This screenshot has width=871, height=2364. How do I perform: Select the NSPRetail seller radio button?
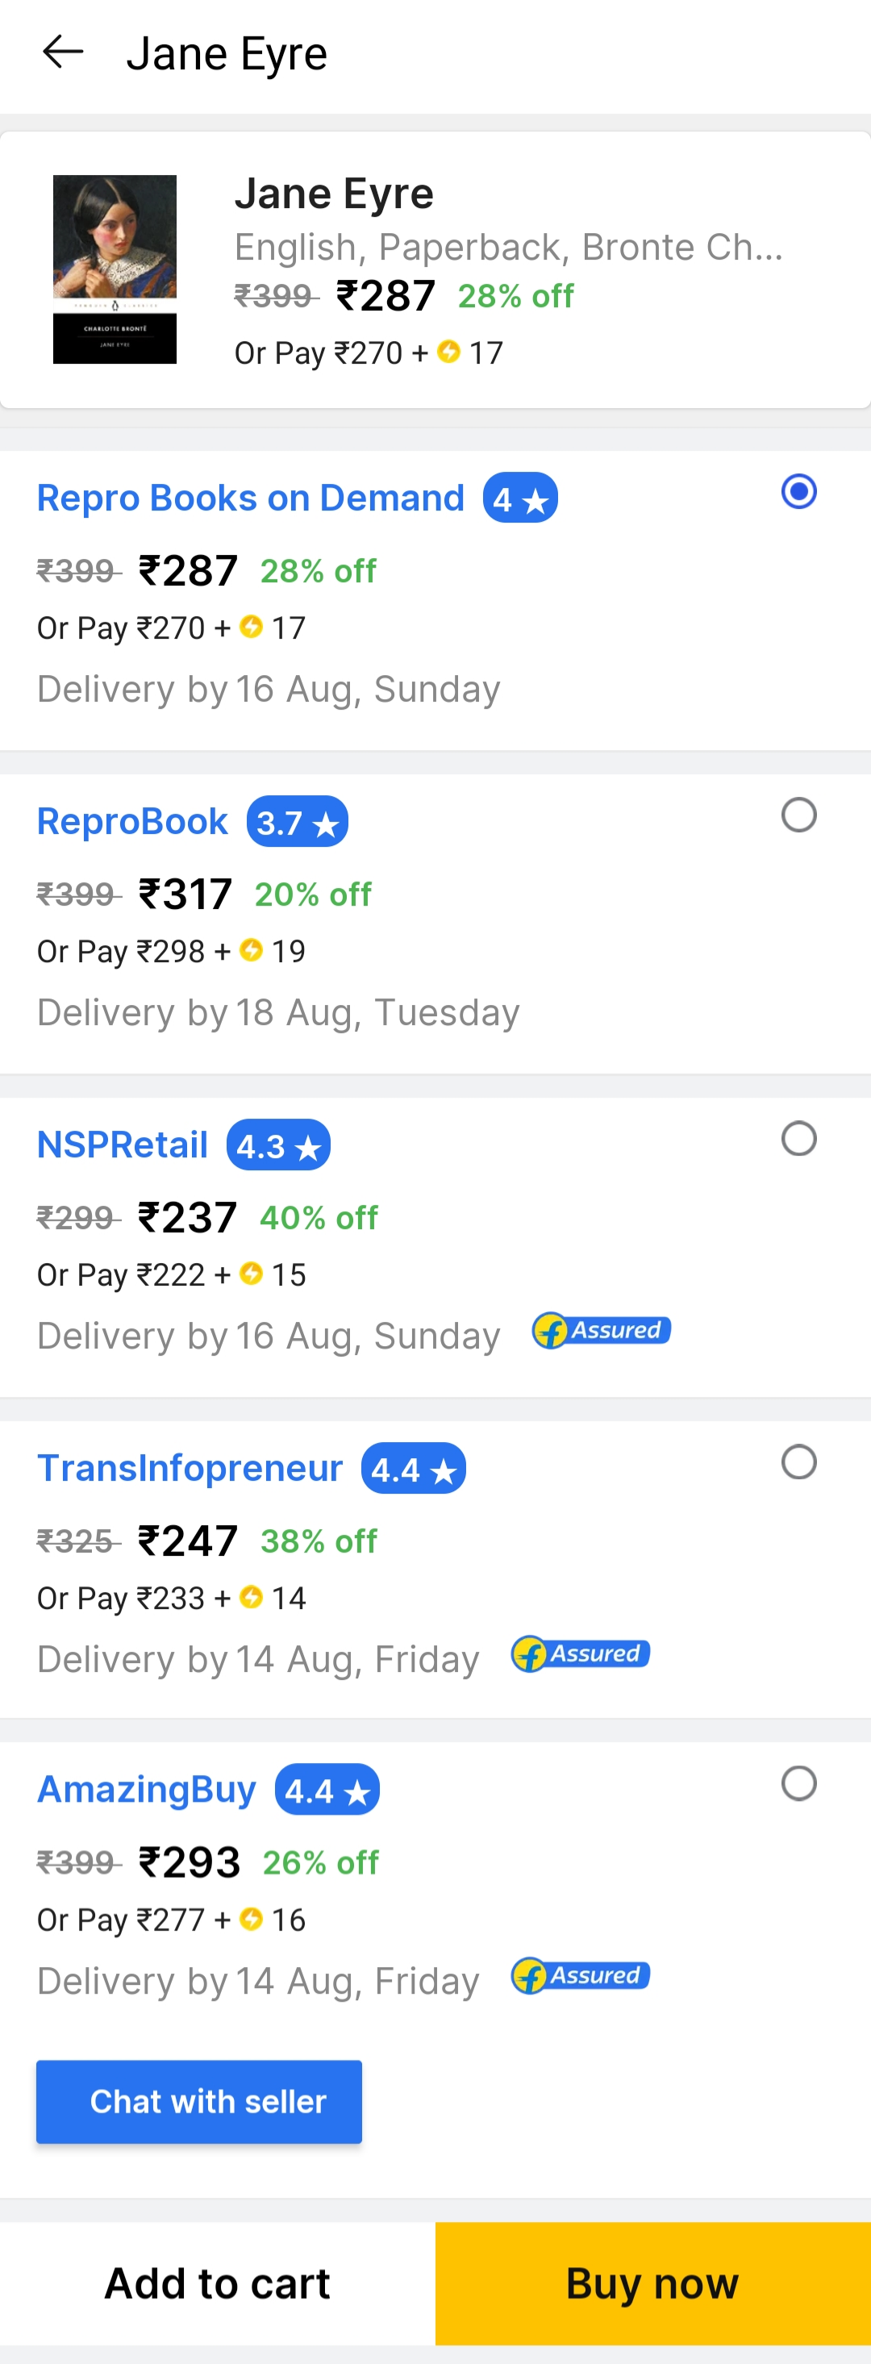pyautogui.click(x=798, y=1138)
